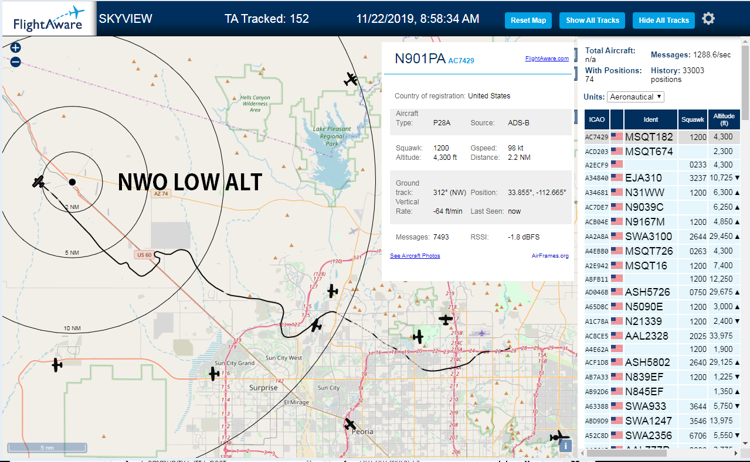Click the FlightAware logo
This screenshot has width=750, height=462.
pos(48,19)
